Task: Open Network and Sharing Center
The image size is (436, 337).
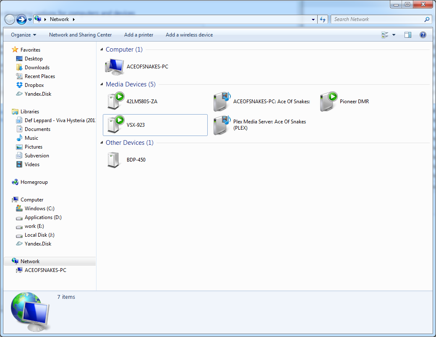Action: [80, 35]
